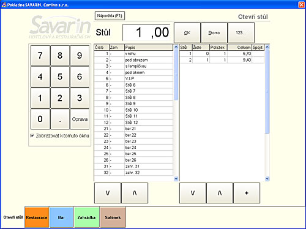The height and width of the screenshot is (229, 306).
Task: Tap keypad digit 5
Action: coord(60,77)
